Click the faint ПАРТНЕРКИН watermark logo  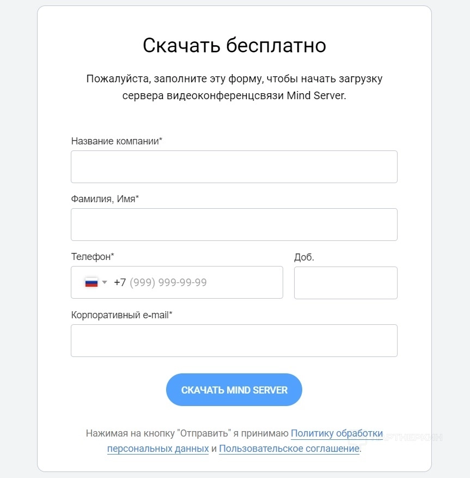tap(413, 438)
